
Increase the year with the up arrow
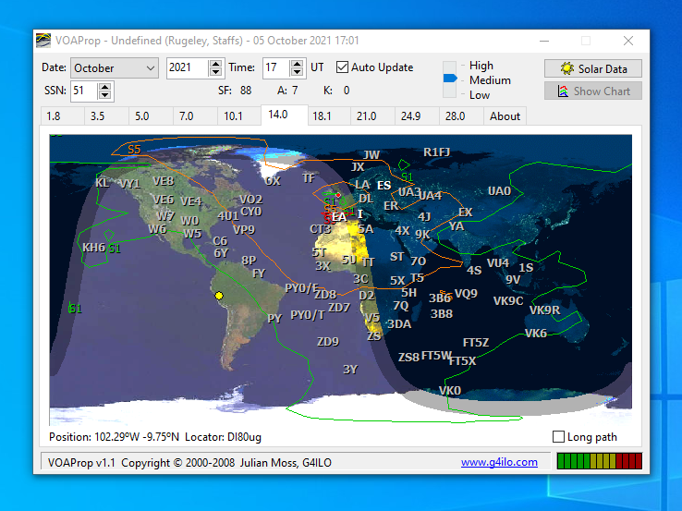215,64
